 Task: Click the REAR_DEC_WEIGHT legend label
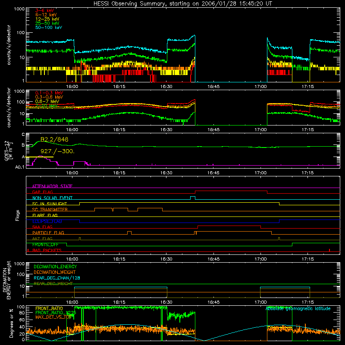(x=53, y=284)
